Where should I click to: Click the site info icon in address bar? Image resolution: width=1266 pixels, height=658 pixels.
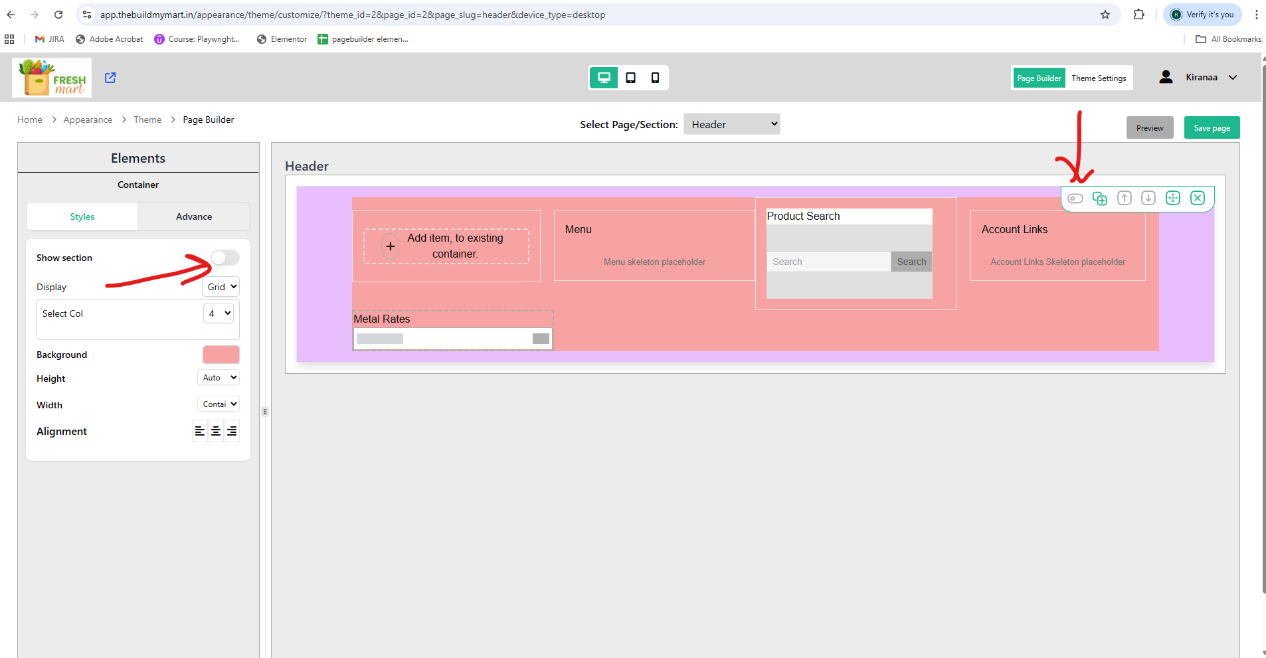[x=87, y=15]
